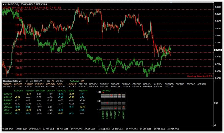This screenshot has width=224, height=133.
Task: Click the OverLay Chart by S.B.T label
Action: click(200, 76)
